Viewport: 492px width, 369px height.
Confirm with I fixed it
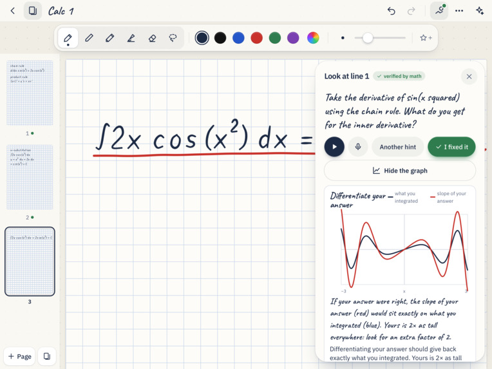click(x=451, y=147)
